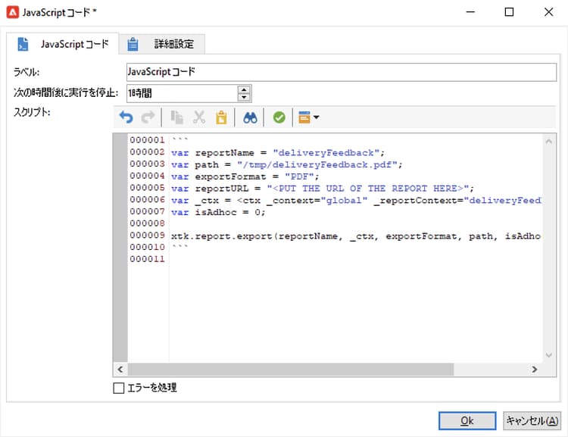Open the orange insert dropdown menu
568x437 pixels.
[x=308, y=117]
